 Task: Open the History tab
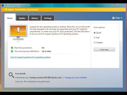(x=35, y=18)
